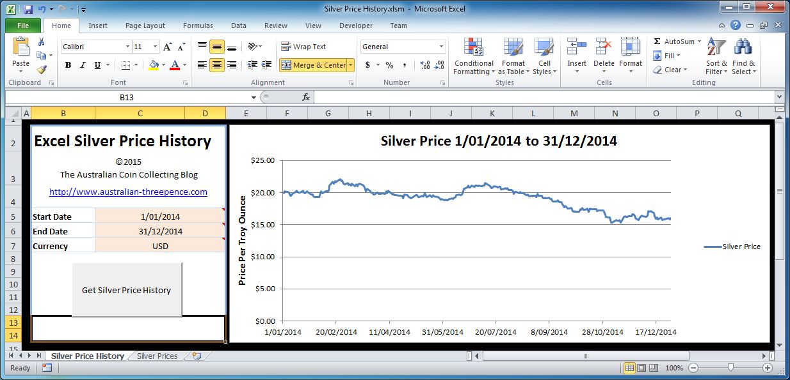Screen dimensions: 790x380
Task: Apply Accounting Number Format dollar icon
Action: [367, 65]
